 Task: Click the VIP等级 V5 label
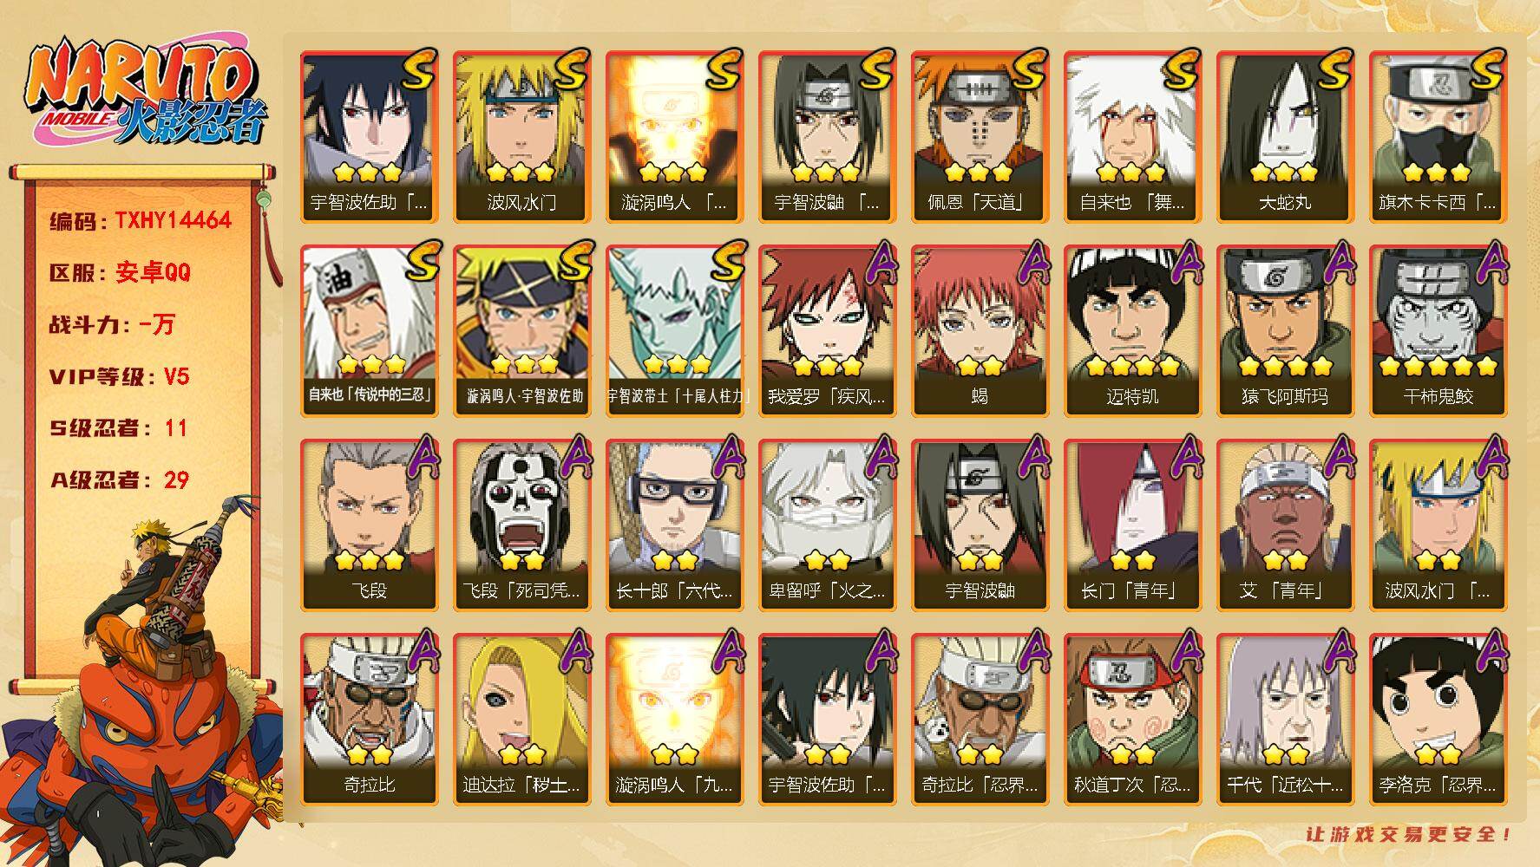[x=120, y=376]
